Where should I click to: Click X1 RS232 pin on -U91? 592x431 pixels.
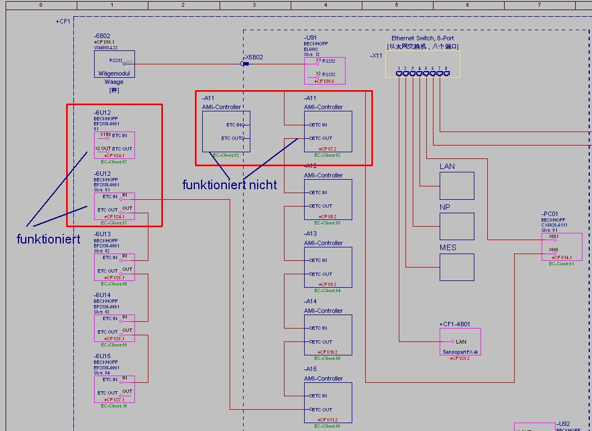318,64
